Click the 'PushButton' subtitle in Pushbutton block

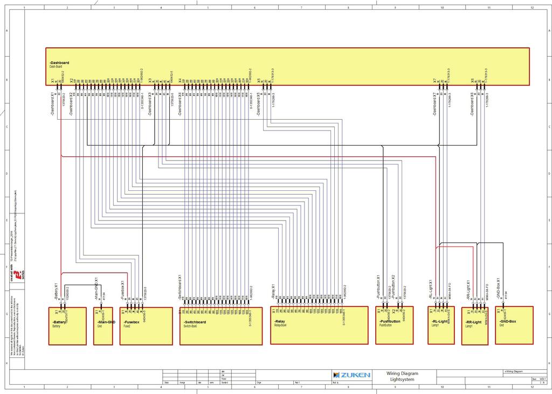click(385, 326)
